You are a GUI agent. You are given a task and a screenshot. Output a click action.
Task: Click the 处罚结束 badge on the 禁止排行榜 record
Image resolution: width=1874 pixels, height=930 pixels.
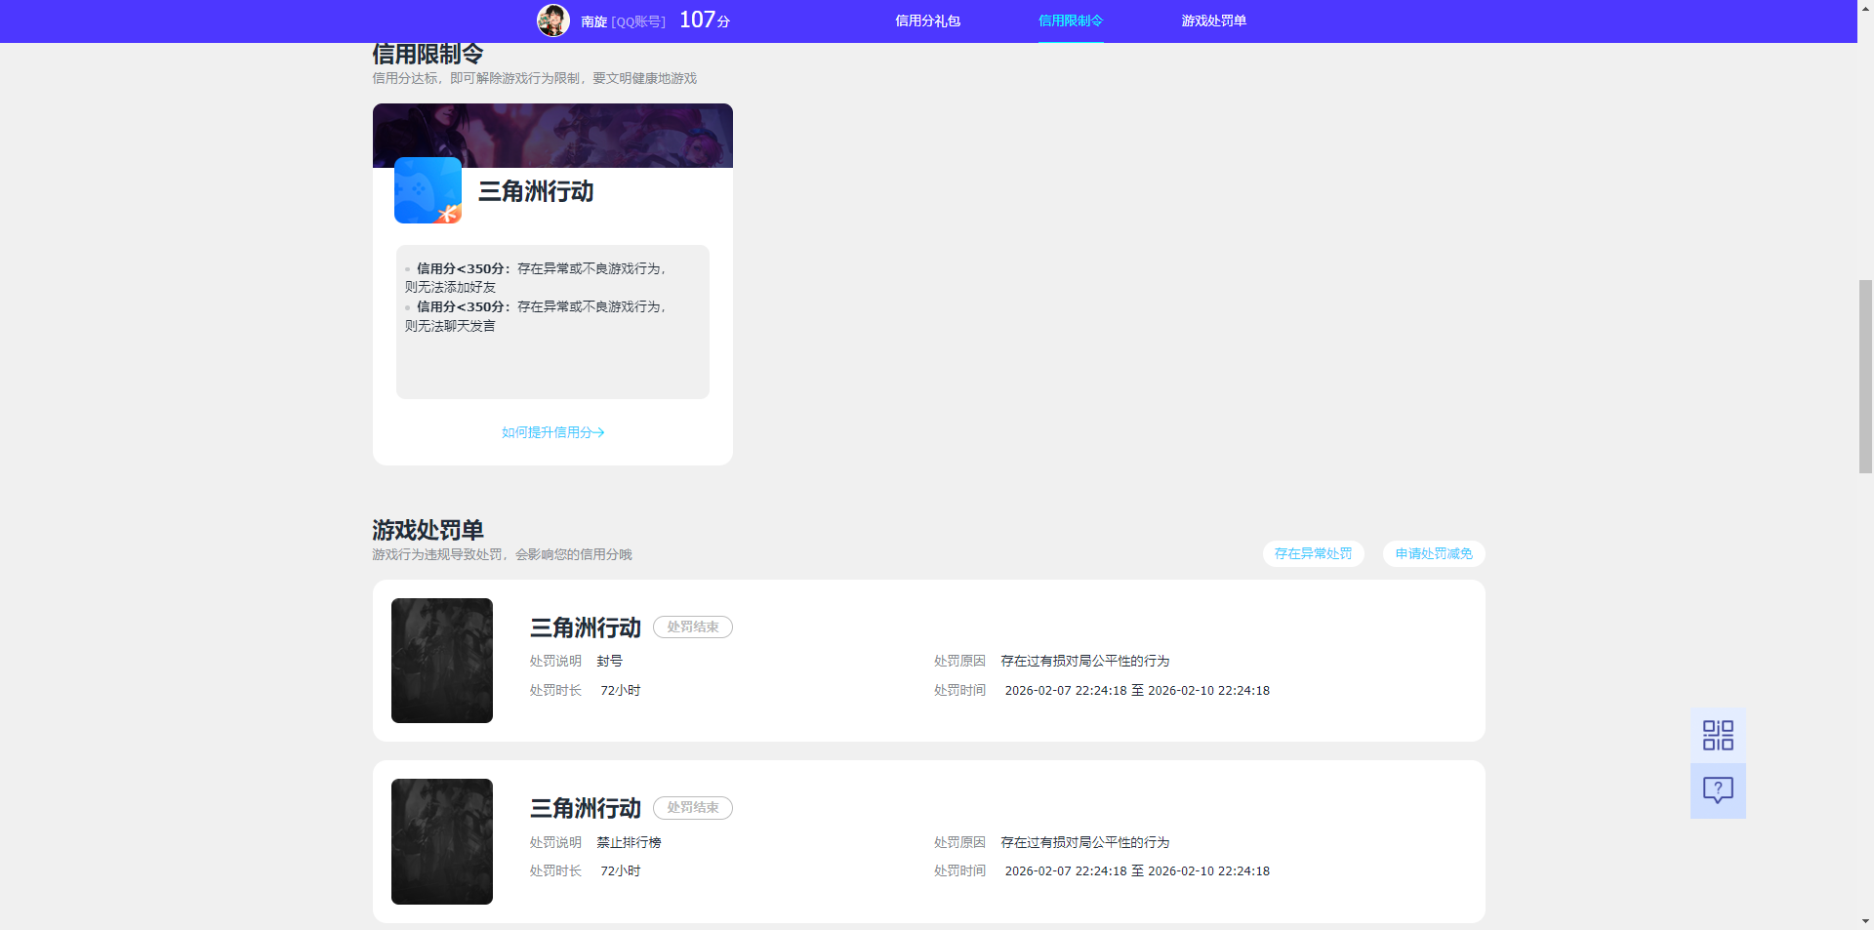click(x=693, y=808)
